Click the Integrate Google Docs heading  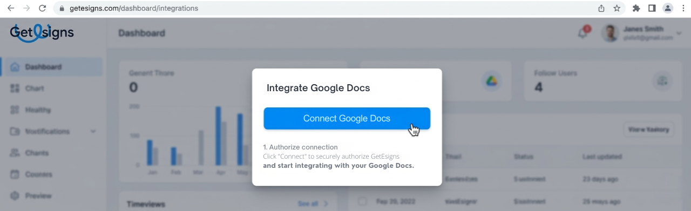point(319,88)
